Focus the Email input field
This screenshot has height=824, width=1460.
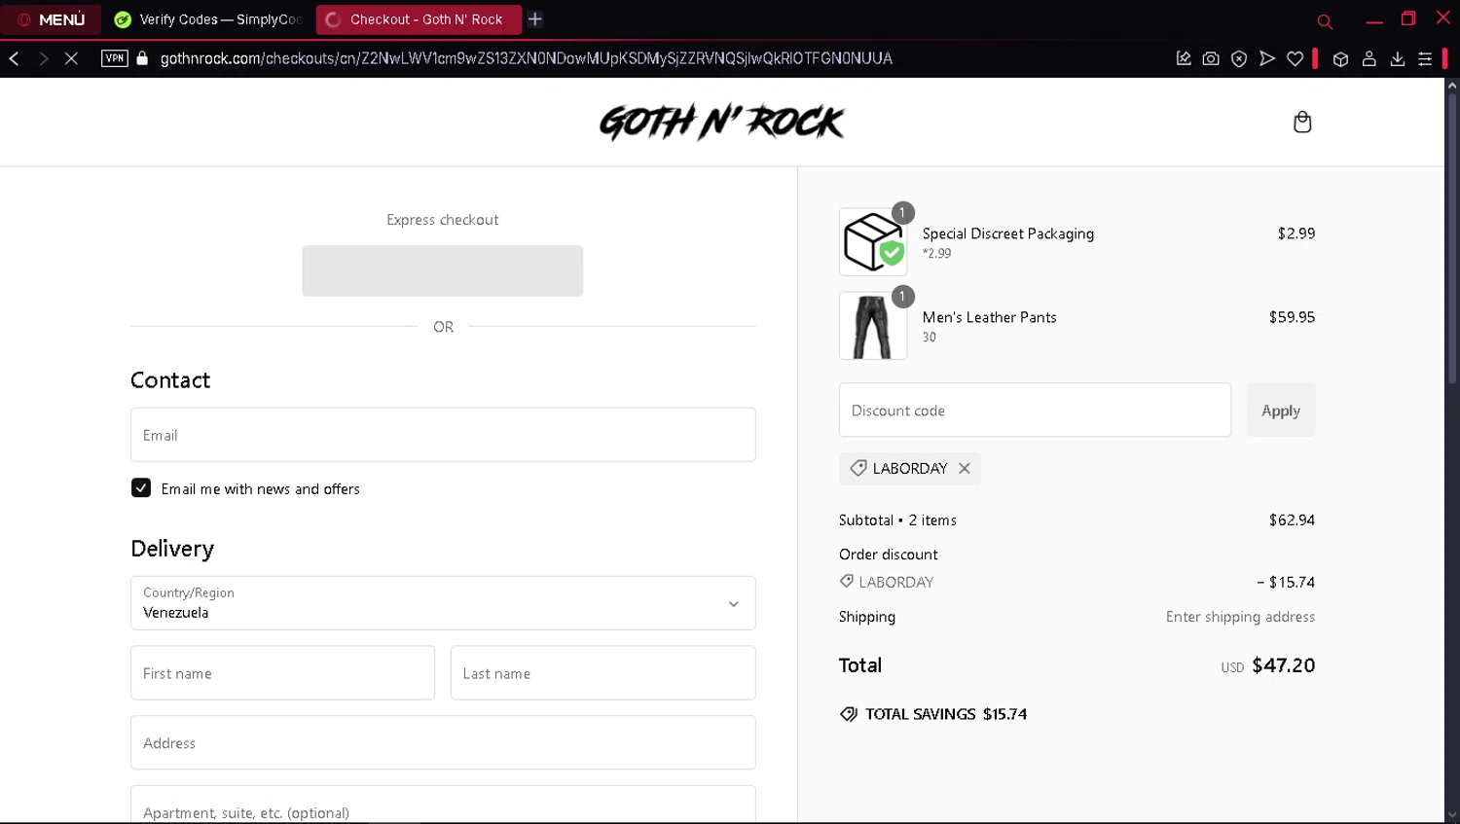click(x=443, y=435)
